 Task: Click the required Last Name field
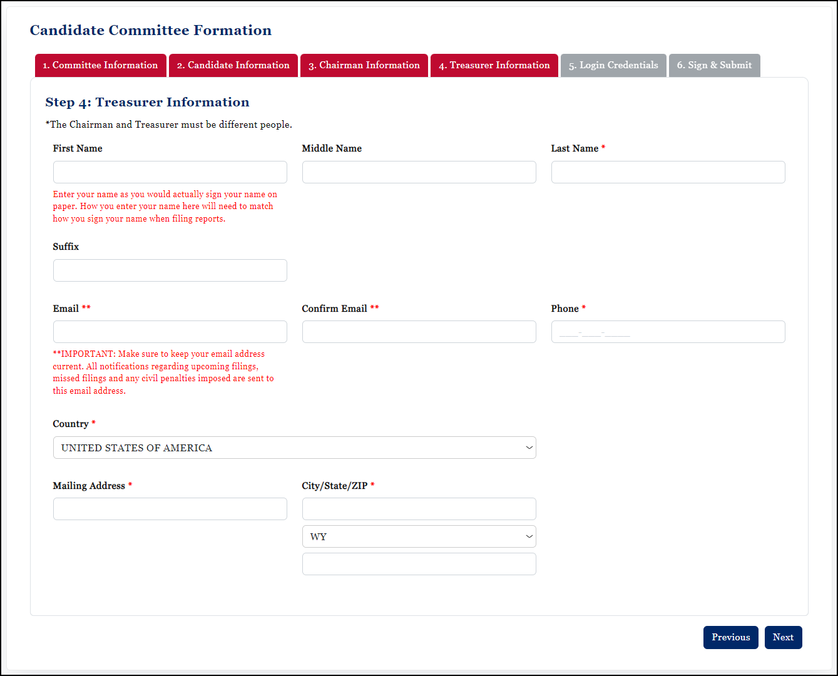[x=668, y=172]
